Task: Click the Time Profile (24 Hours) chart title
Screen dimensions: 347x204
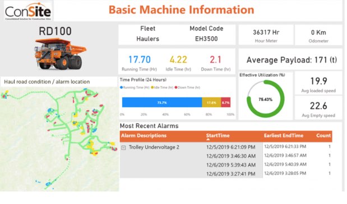Action: click(143, 80)
